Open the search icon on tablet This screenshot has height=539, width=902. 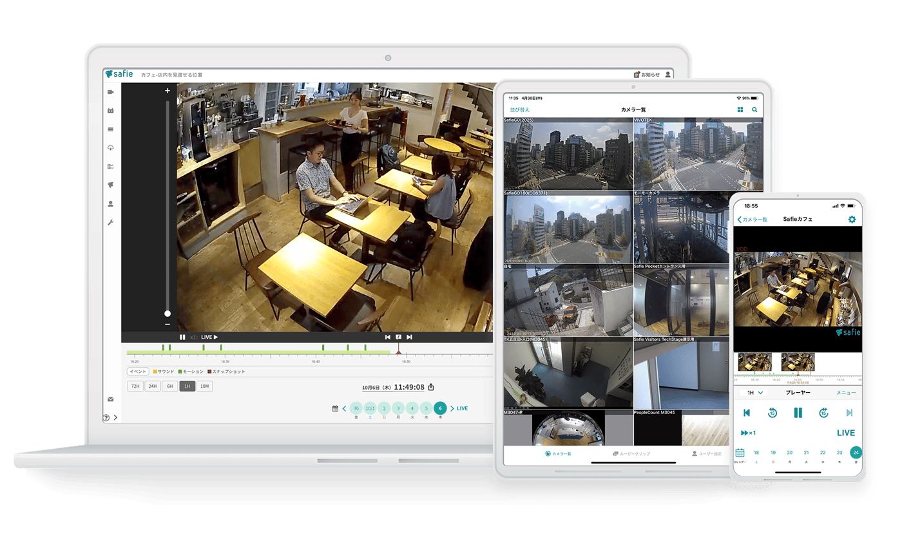point(755,110)
